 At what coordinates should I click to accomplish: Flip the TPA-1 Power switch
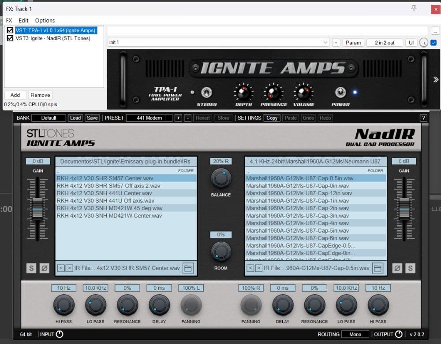[340, 92]
